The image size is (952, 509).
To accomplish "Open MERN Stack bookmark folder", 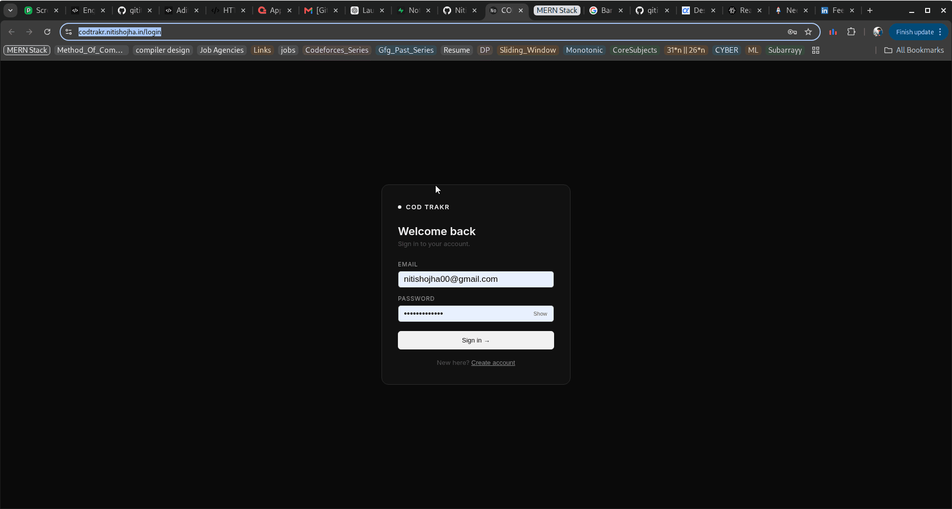I will click(27, 50).
